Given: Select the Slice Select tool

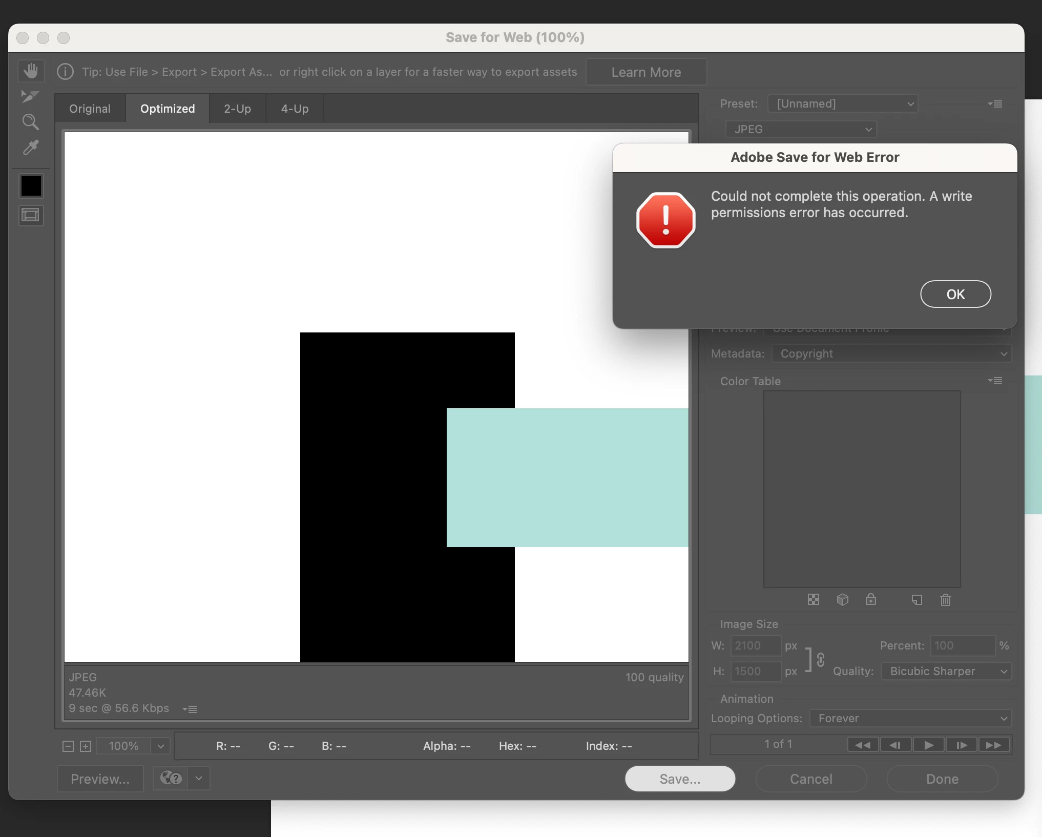Looking at the screenshot, I should tap(30, 96).
